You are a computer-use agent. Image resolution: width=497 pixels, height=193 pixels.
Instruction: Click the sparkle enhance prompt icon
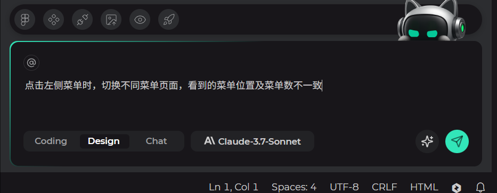(427, 141)
